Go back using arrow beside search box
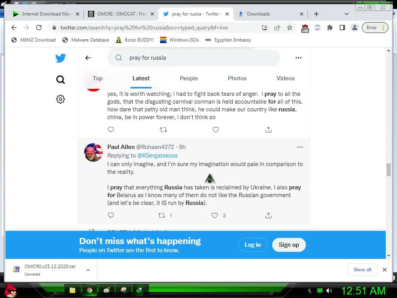 click(88, 58)
